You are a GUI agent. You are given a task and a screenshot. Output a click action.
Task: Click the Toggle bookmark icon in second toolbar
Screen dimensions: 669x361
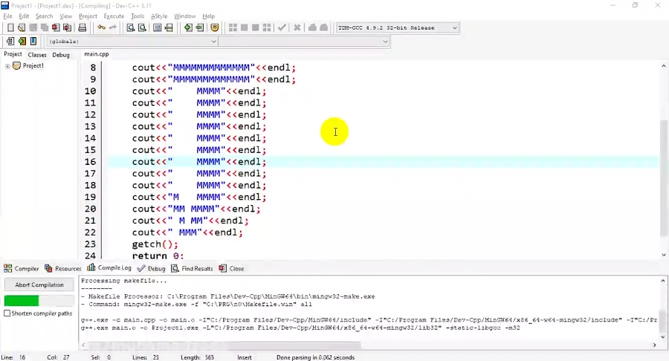[x=22, y=42]
